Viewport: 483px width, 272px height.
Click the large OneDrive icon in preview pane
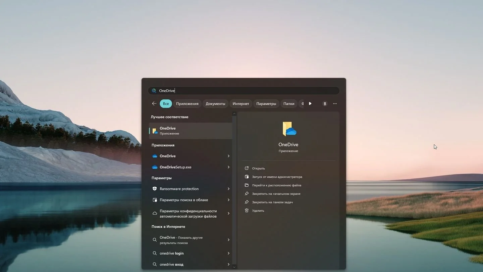click(289, 129)
